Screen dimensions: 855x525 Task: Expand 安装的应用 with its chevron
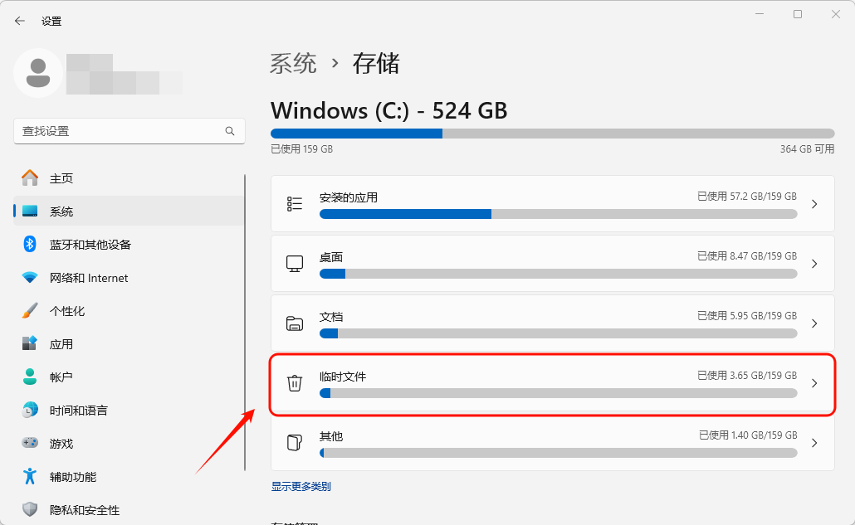point(814,204)
